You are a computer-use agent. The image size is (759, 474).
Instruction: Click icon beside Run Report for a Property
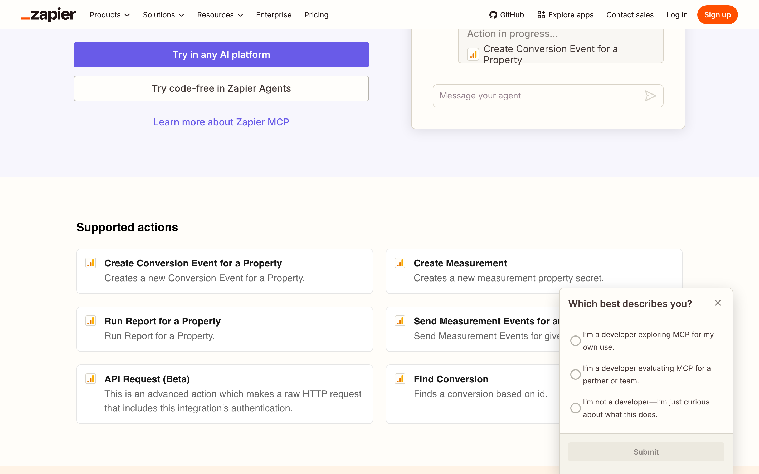[x=91, y=321]
